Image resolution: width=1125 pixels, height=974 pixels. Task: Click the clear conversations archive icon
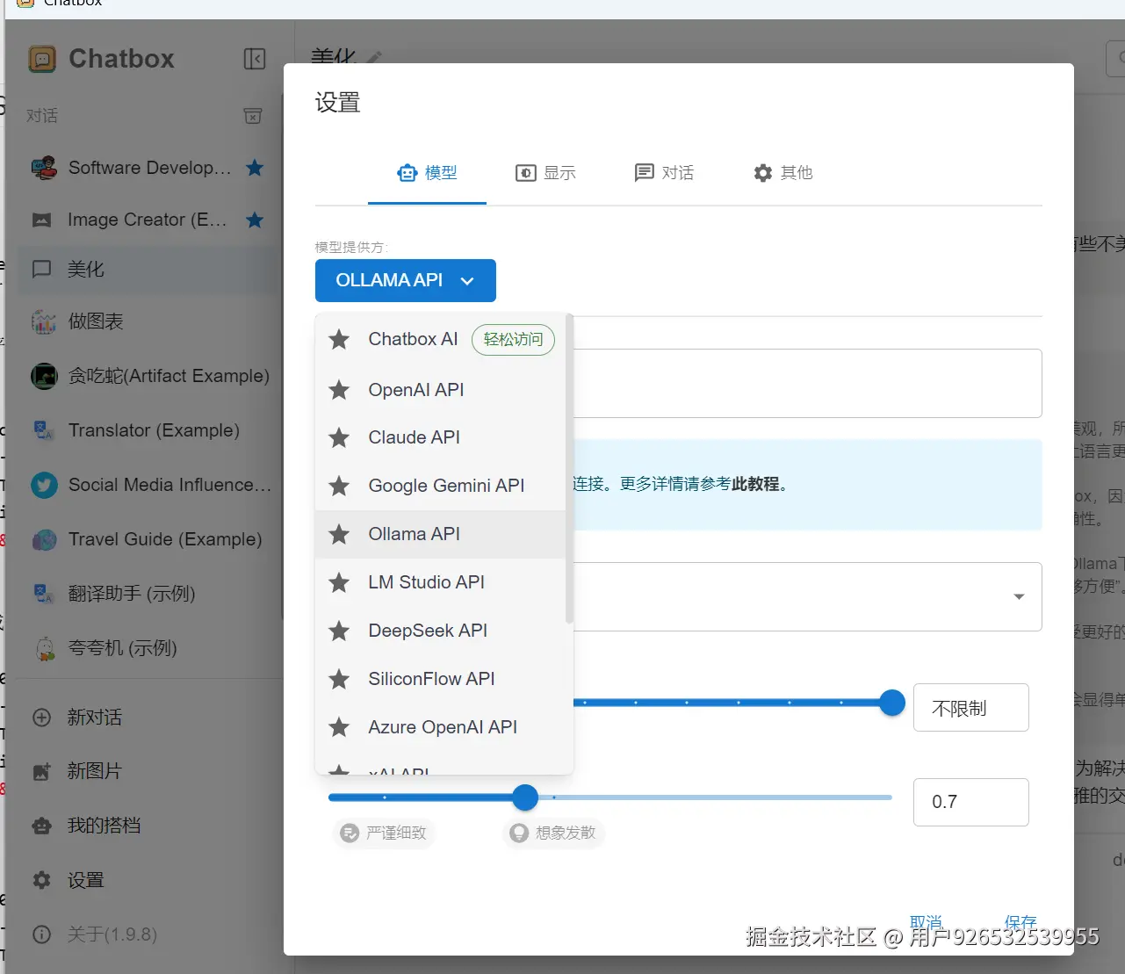pos(253,116)
